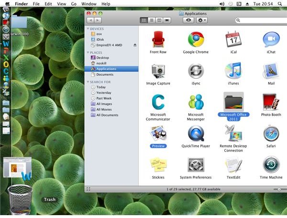Screen dimensions: 287x218
Task: Select the Stickies app icon
Action: click(x=158, y=165)
